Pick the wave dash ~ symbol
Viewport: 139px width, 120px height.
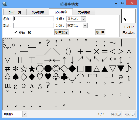[x=113, y=43]
